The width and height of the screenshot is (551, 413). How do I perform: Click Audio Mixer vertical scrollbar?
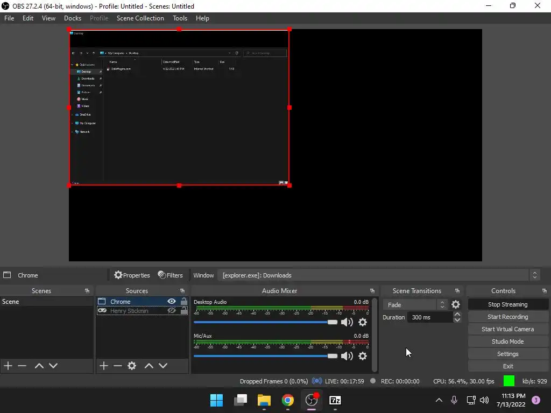[375, 334]
